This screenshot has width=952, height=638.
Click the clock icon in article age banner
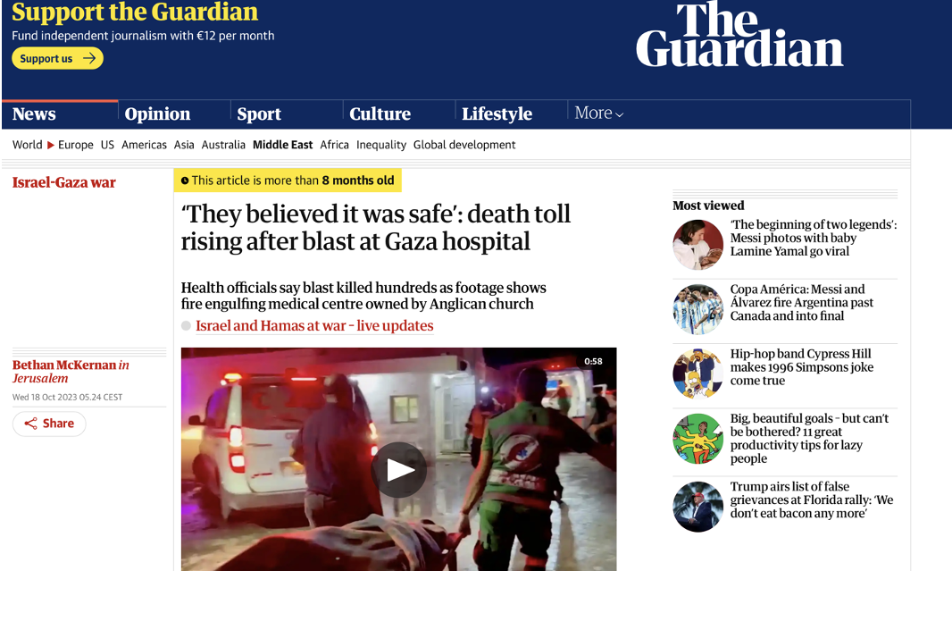185,180
